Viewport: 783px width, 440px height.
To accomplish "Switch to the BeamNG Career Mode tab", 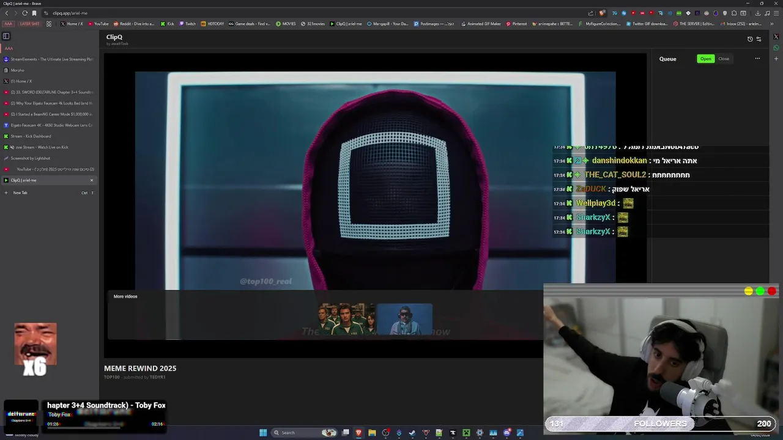I will click(x=50, y=114).
